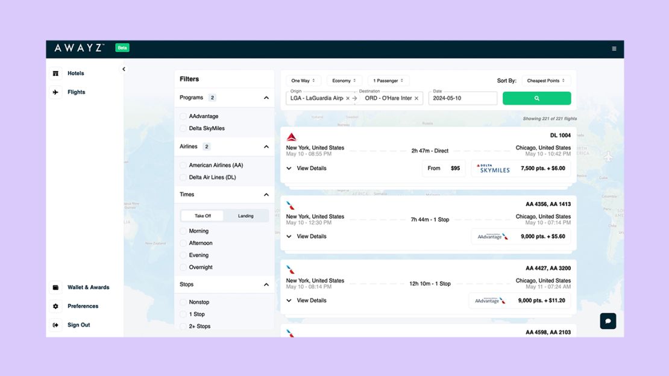
Task: Check the Morning time filter
Action: (x=183, y=231)
